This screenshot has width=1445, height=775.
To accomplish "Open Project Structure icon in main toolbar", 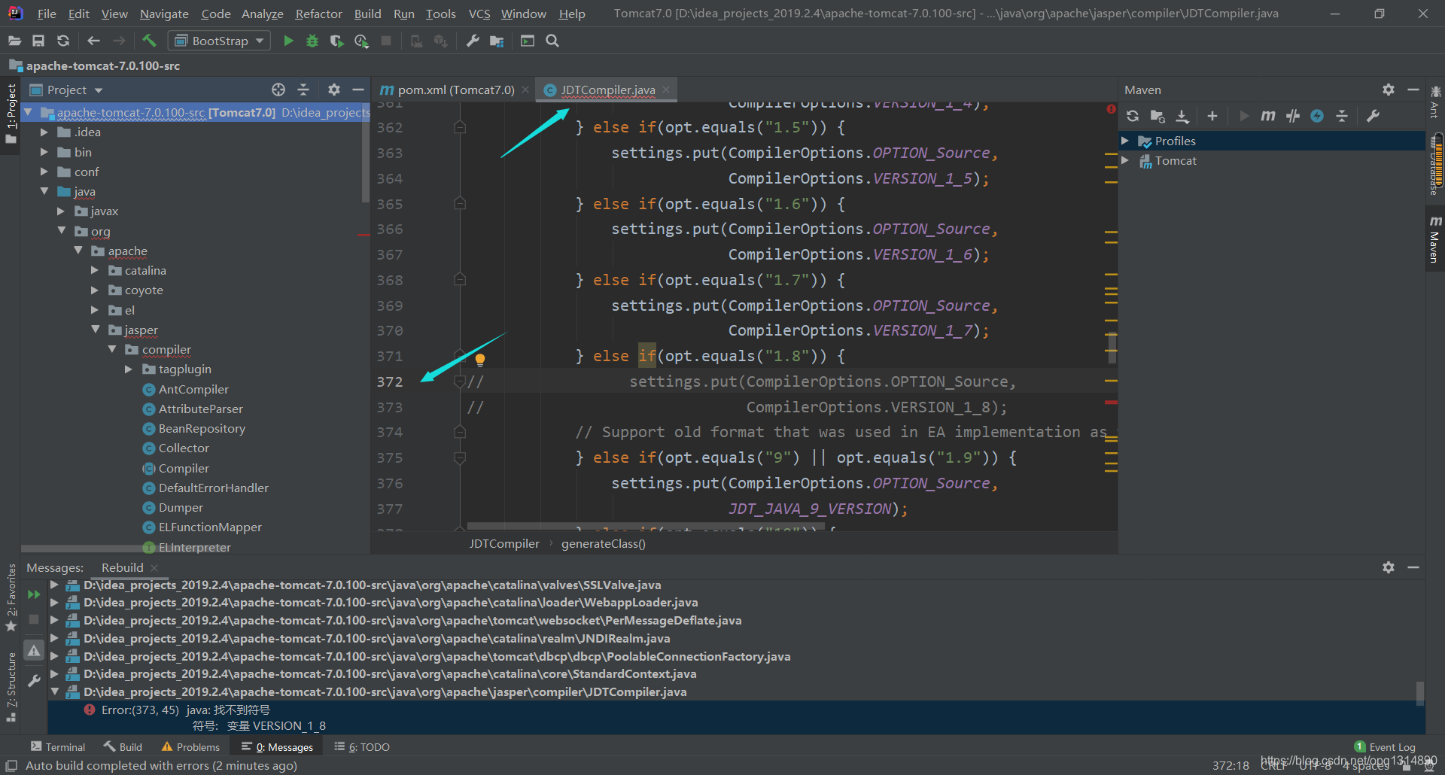I will coord(497,41).
